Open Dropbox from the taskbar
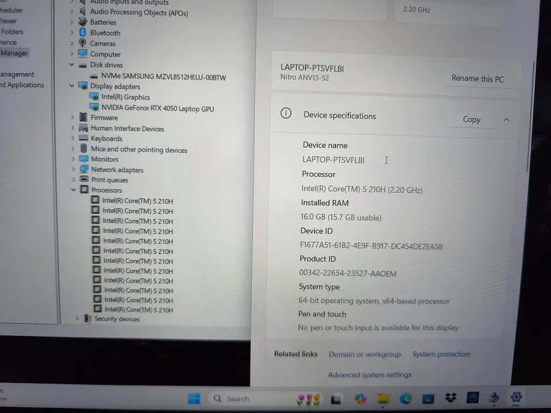Image resolution: width=551 pixels, height=413 pixels. point(450,397)
